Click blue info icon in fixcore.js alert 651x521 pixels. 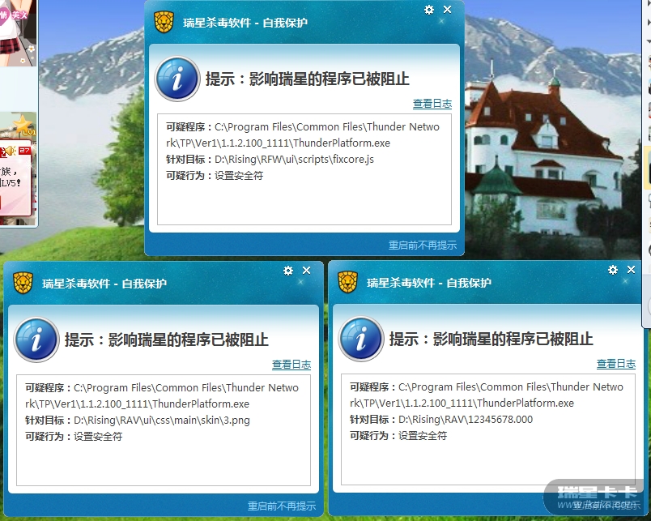coord(177,79)
